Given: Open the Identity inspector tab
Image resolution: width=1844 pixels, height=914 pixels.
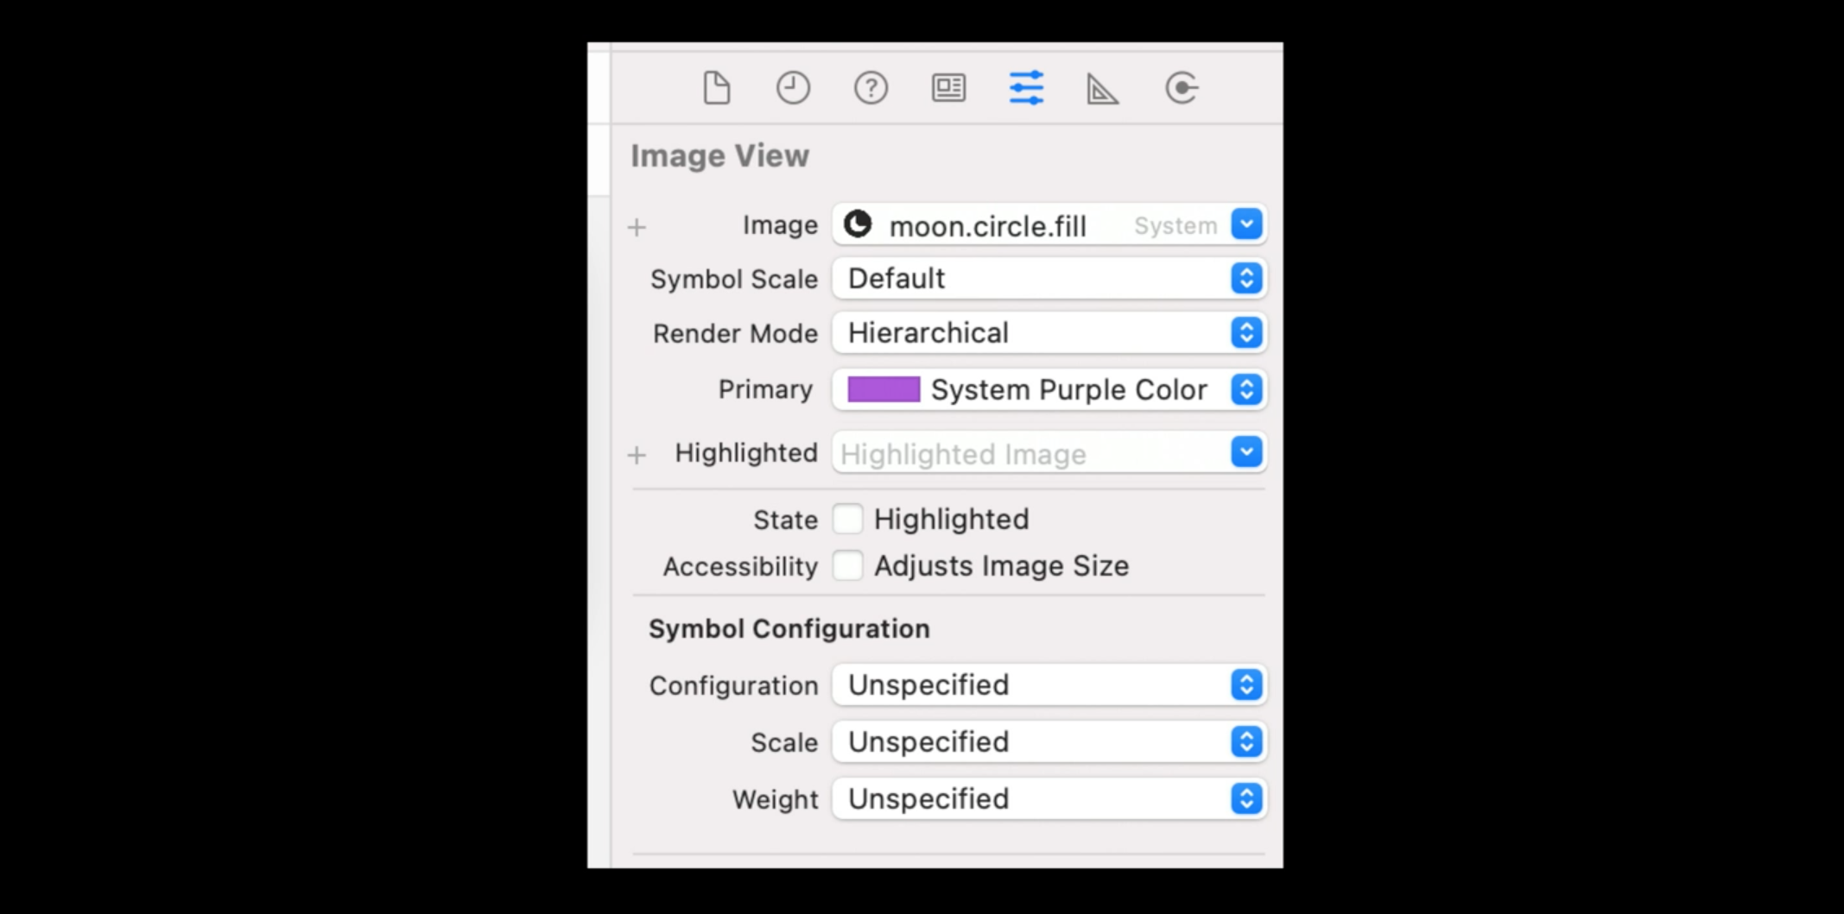Looking at the screenshot, I should [948, 88].
